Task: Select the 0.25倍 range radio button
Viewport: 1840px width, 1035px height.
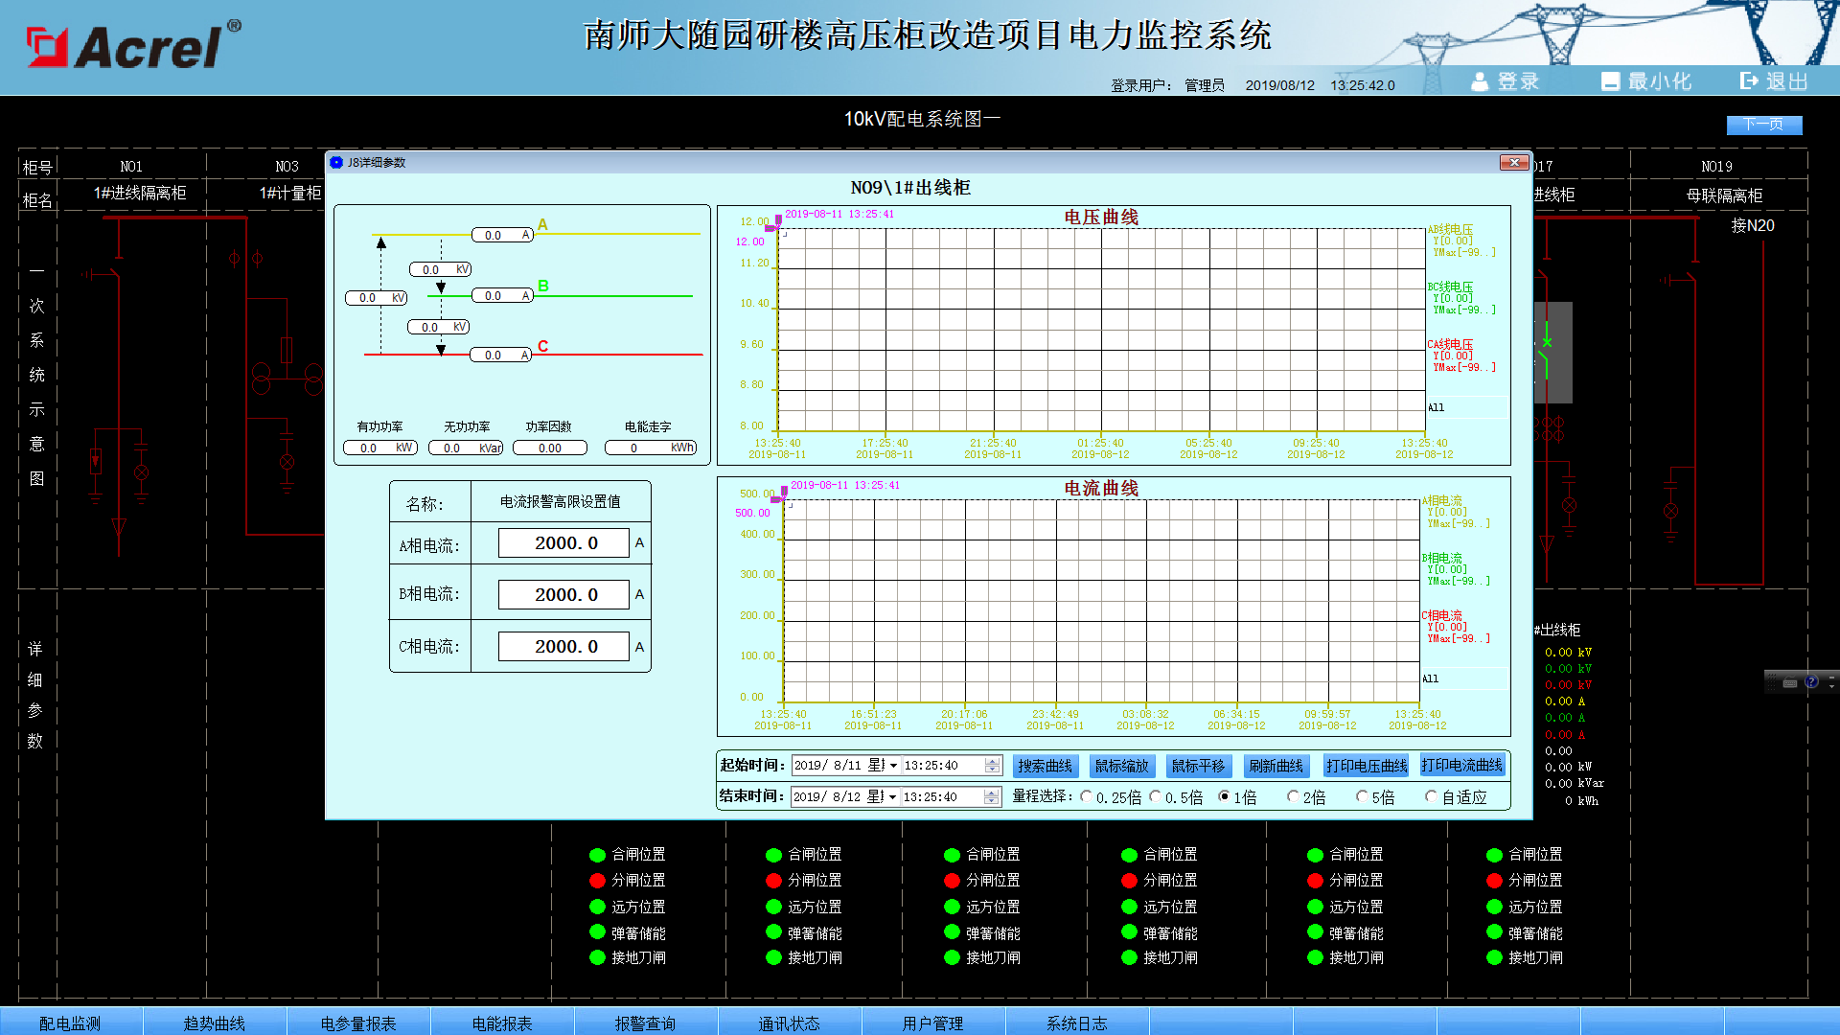Action: click(x=1086, y=796)
